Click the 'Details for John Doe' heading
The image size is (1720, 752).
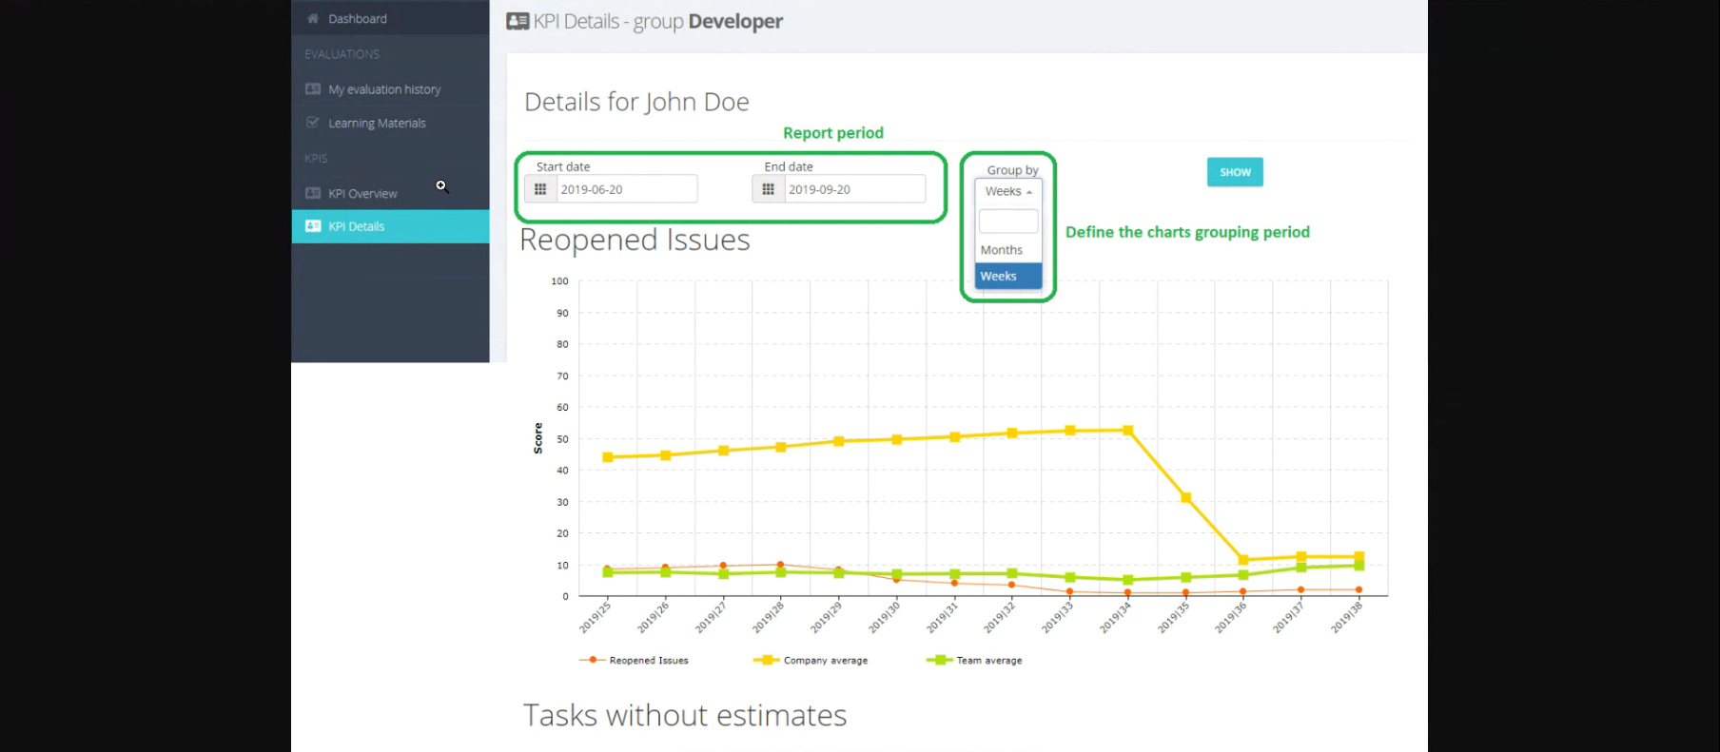coord(636,102)
